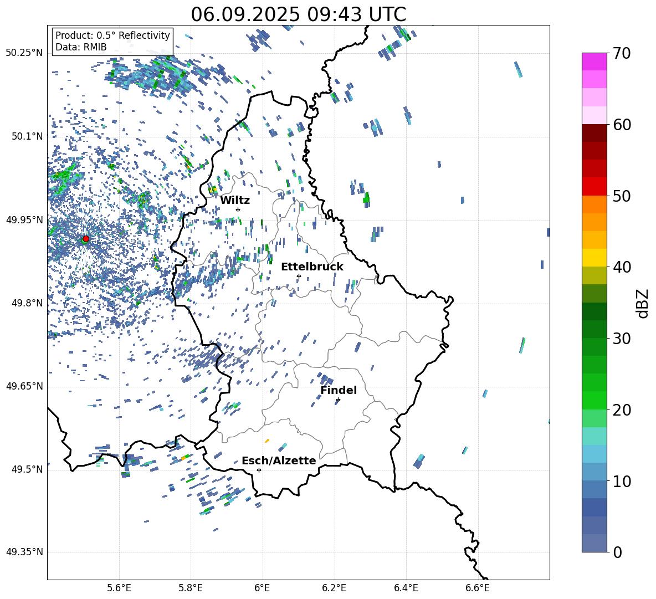Click the 50 tick on colorbar
656x599 pixels.
pos(622,196)
